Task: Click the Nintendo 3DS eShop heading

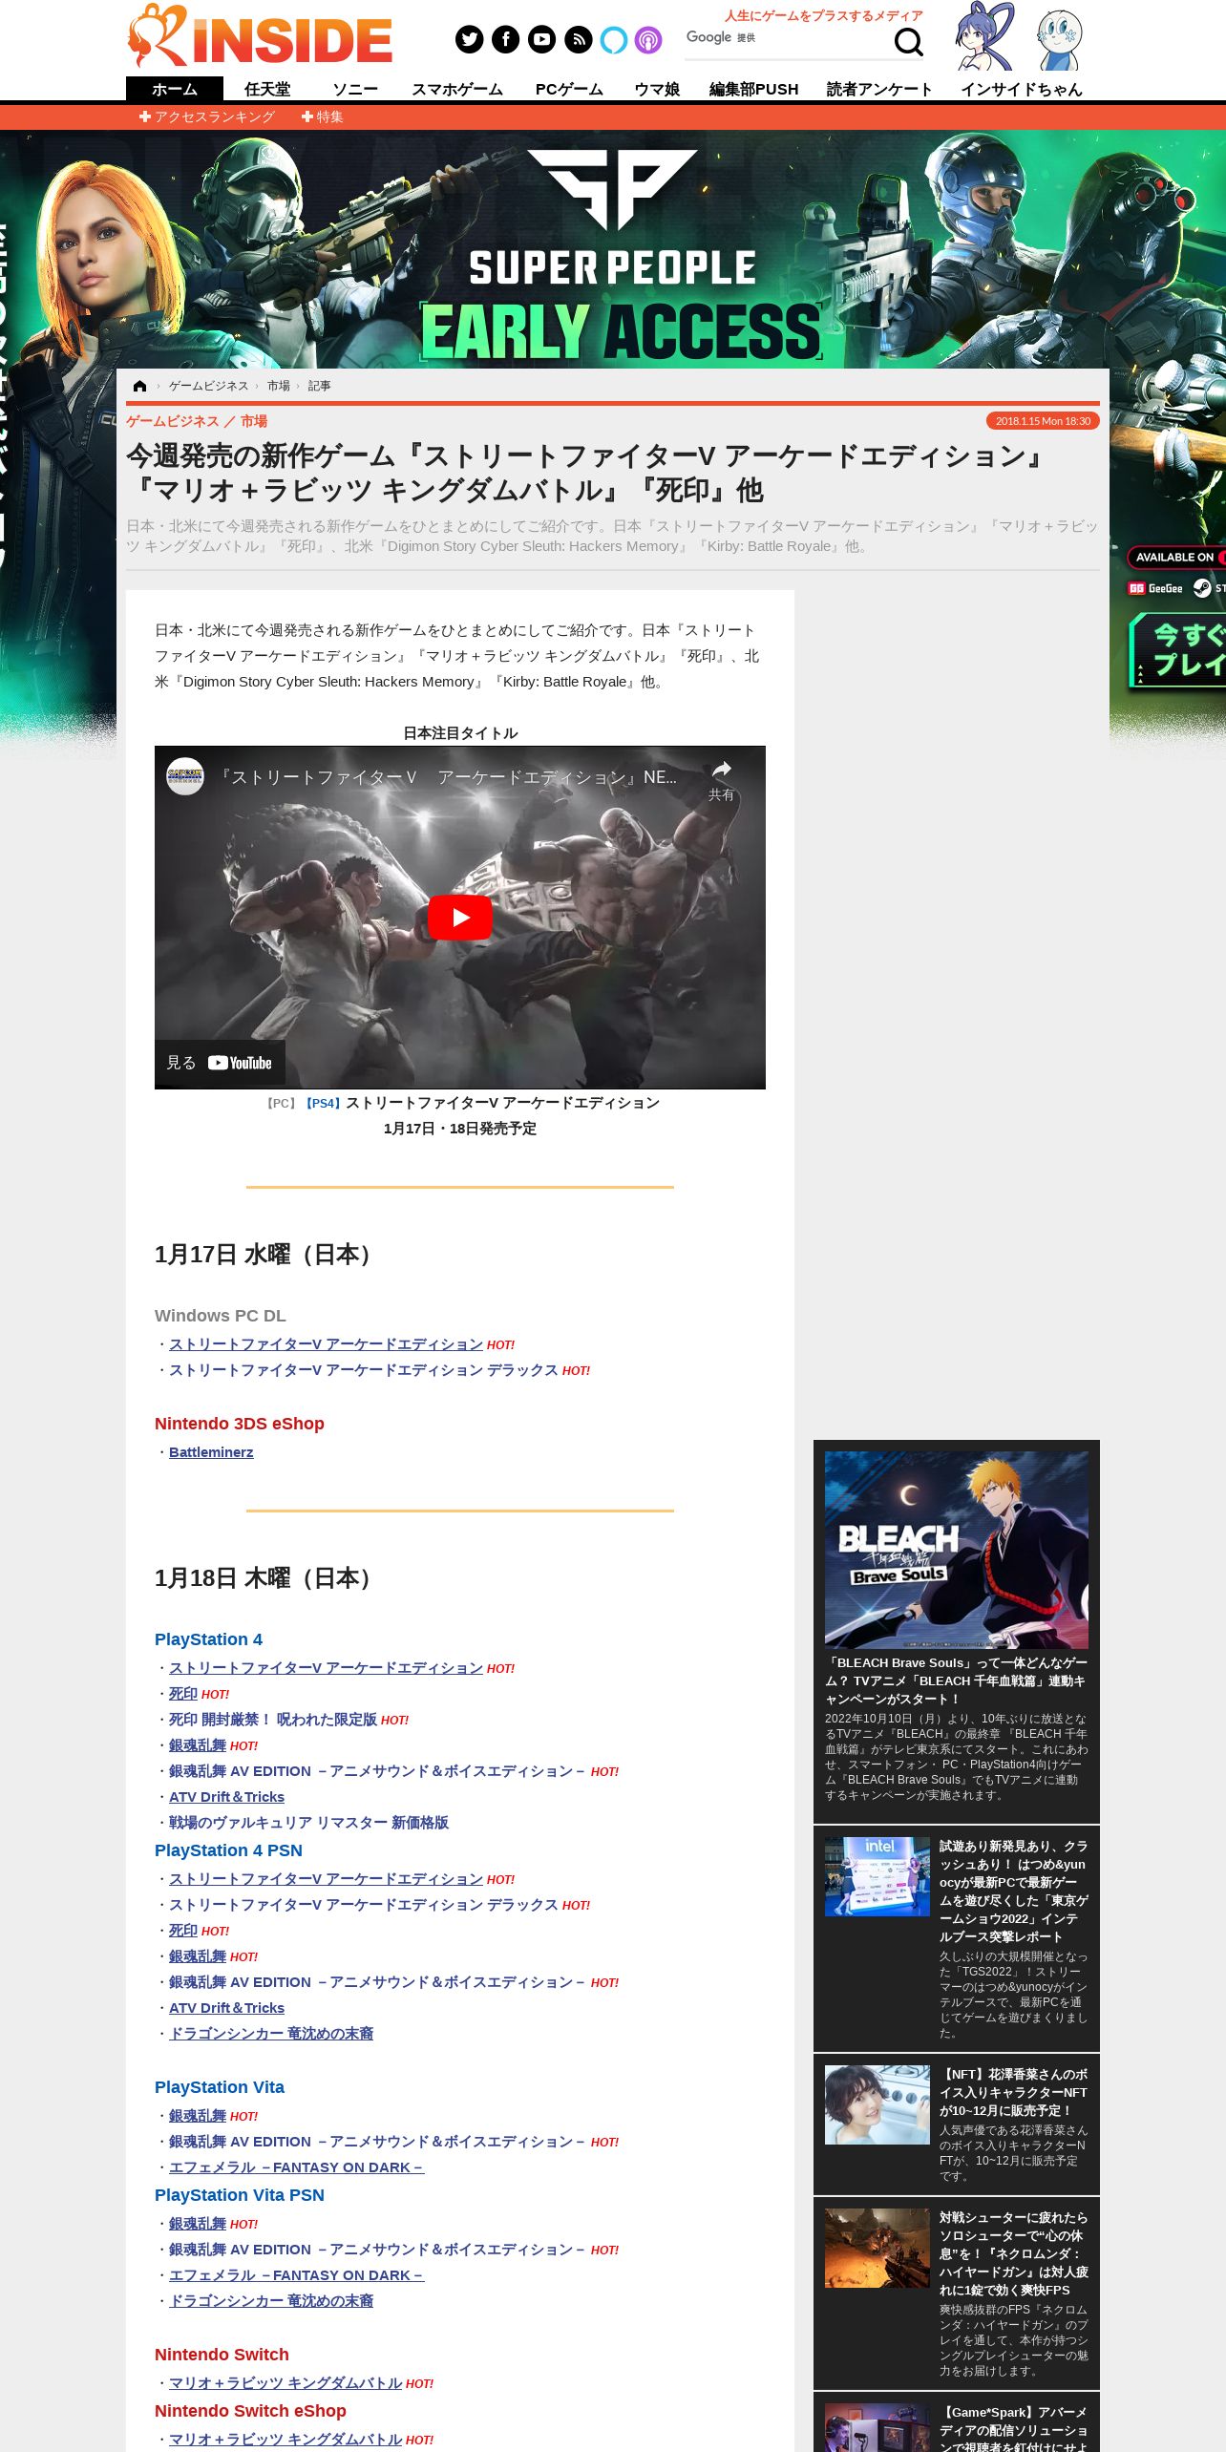Action: pyautogui.click(x=240, y=1424)
